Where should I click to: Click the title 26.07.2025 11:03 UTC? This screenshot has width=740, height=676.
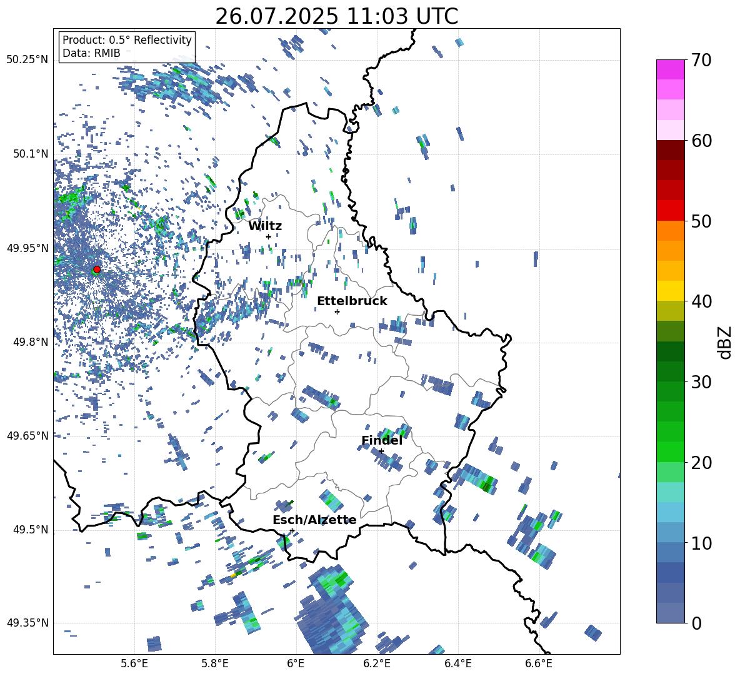pos(336,16)
